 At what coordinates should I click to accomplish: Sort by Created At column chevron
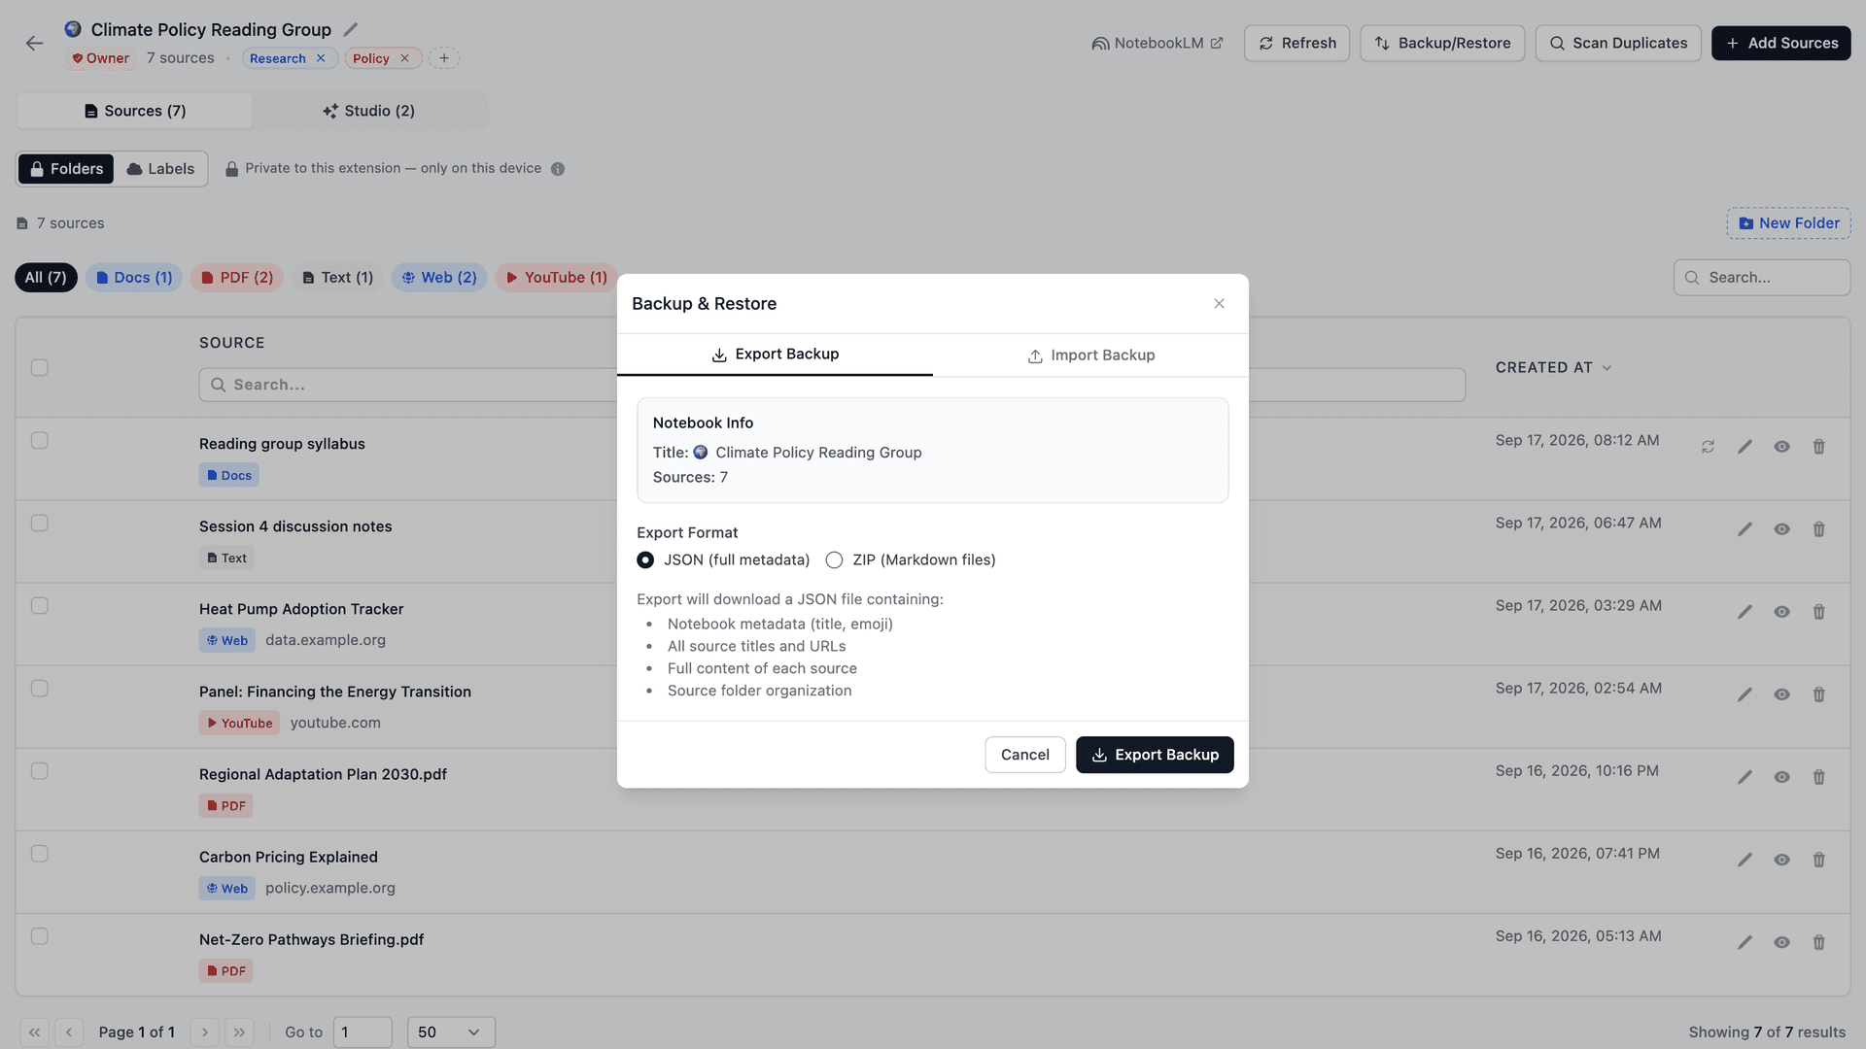(1607, 368)
